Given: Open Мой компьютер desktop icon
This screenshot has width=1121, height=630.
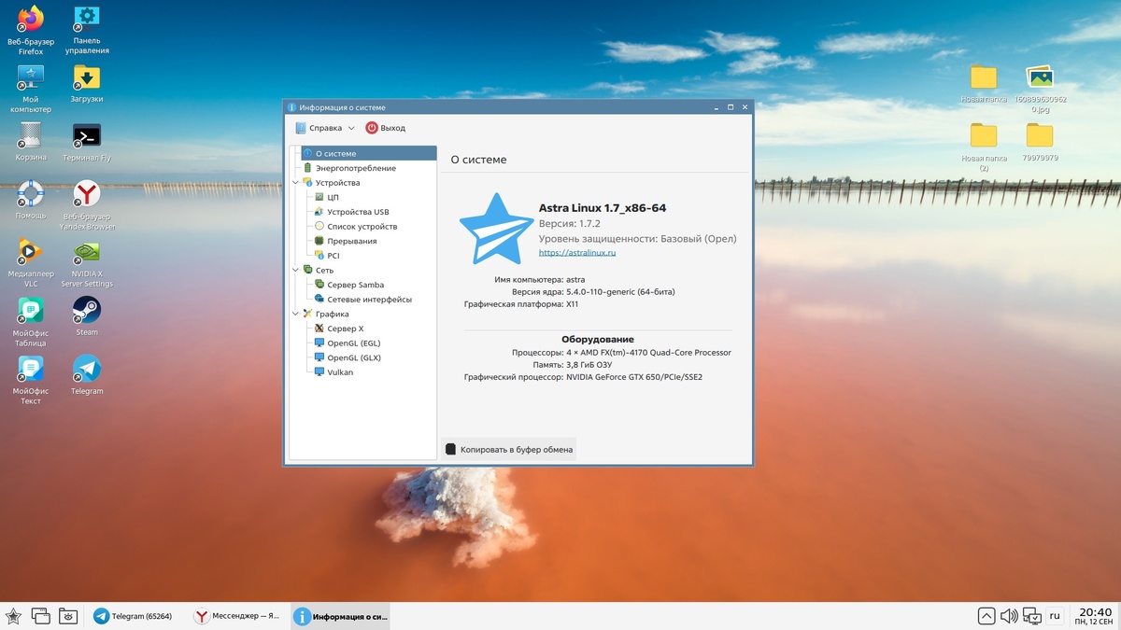Looking at the screenshot, I should (x=31, y=77).
